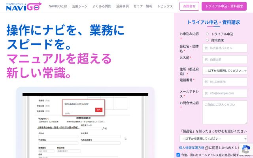The height and width of the screenshot is (158, 253).
Task: Click the reCAPTCHA badge icon
Action: (x=246, y=149)
